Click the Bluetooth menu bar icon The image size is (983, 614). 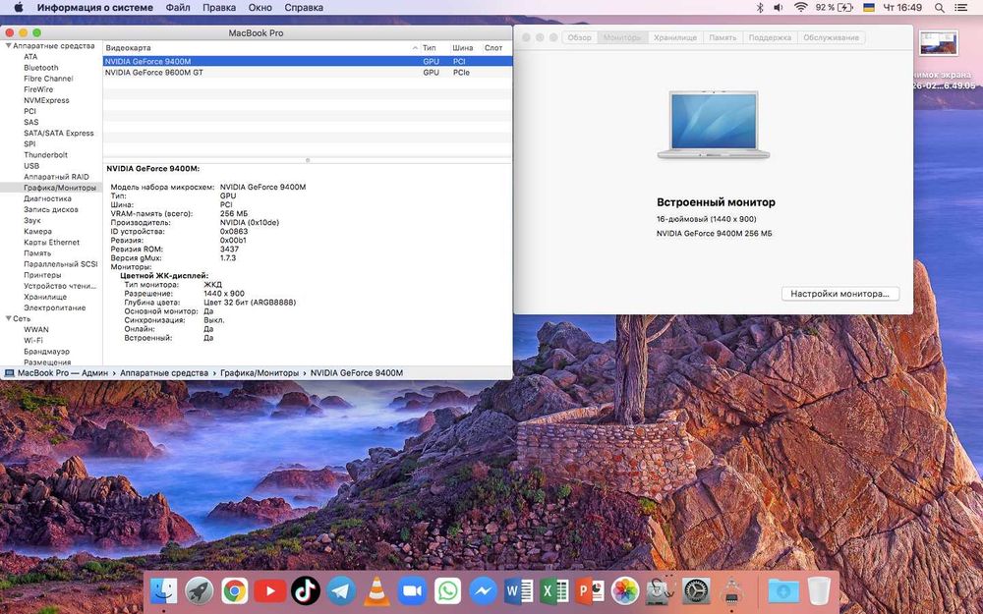(x=759, y=8)
